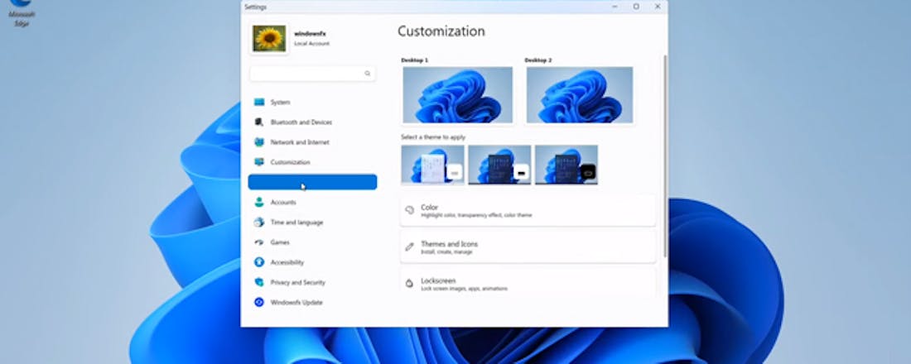911x364 pixels.
Task: Go to Games settings
Action: [312, 242]
